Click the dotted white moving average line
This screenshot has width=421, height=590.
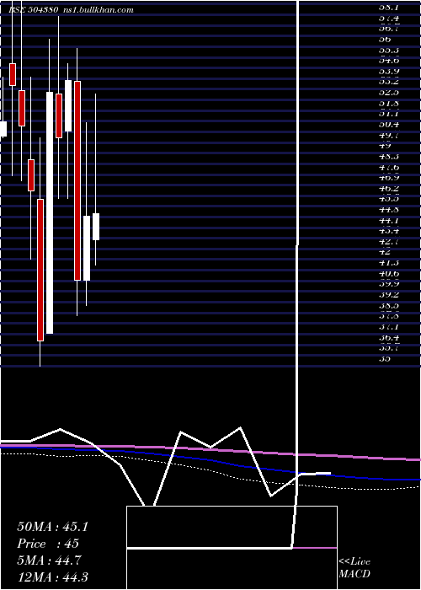click(210, 470)
